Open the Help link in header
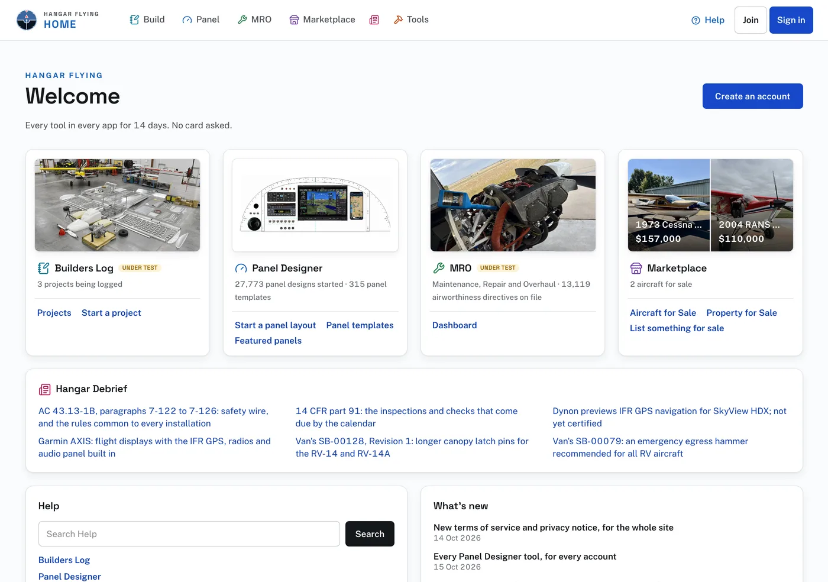This screenshot has width=828, height=582. point(708,20)
